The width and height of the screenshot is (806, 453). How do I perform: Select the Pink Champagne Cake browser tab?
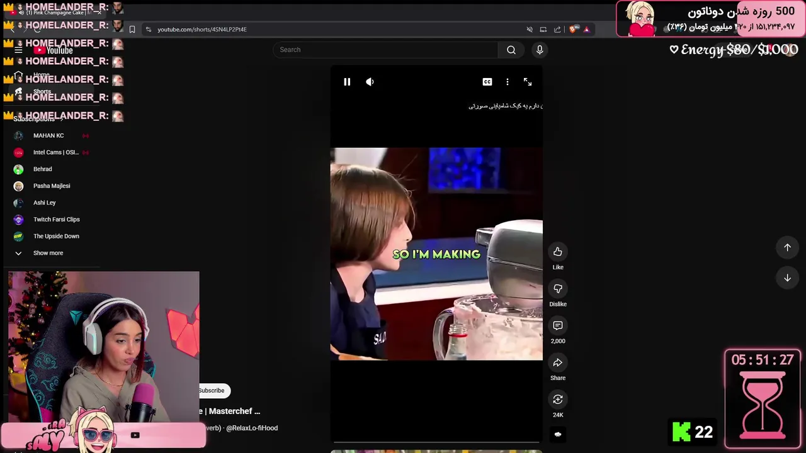coord(57,12)
